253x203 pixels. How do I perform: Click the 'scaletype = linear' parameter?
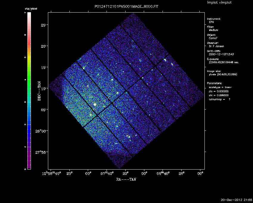(220, 87)
